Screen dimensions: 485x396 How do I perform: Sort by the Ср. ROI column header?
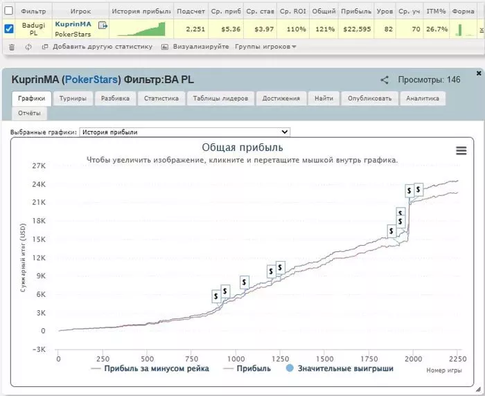[292, 11]
